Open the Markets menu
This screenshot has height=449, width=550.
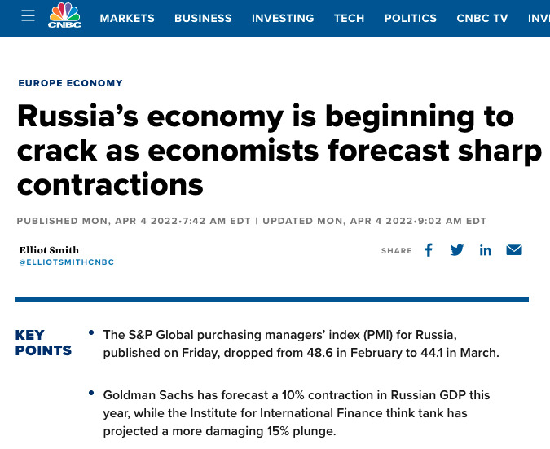pos(127,18)
